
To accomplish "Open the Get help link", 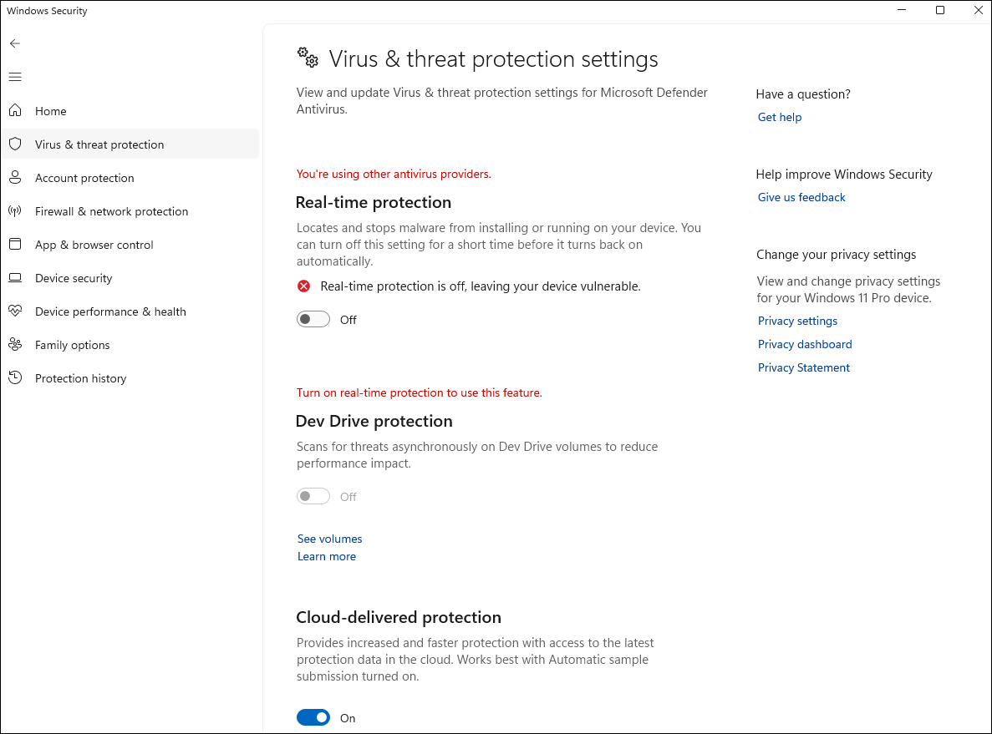I will pos(779,116).
